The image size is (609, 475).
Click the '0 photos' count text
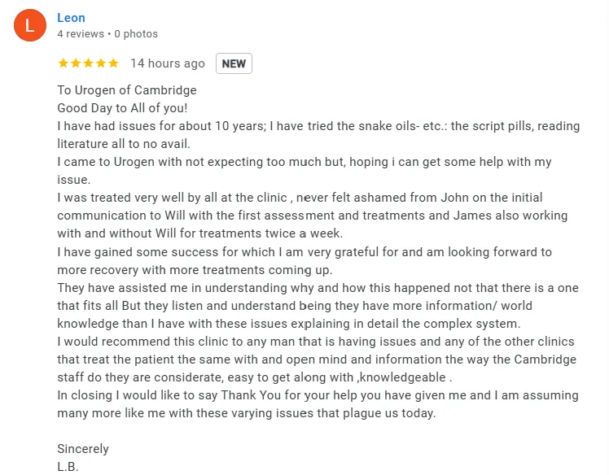point(136,34)
